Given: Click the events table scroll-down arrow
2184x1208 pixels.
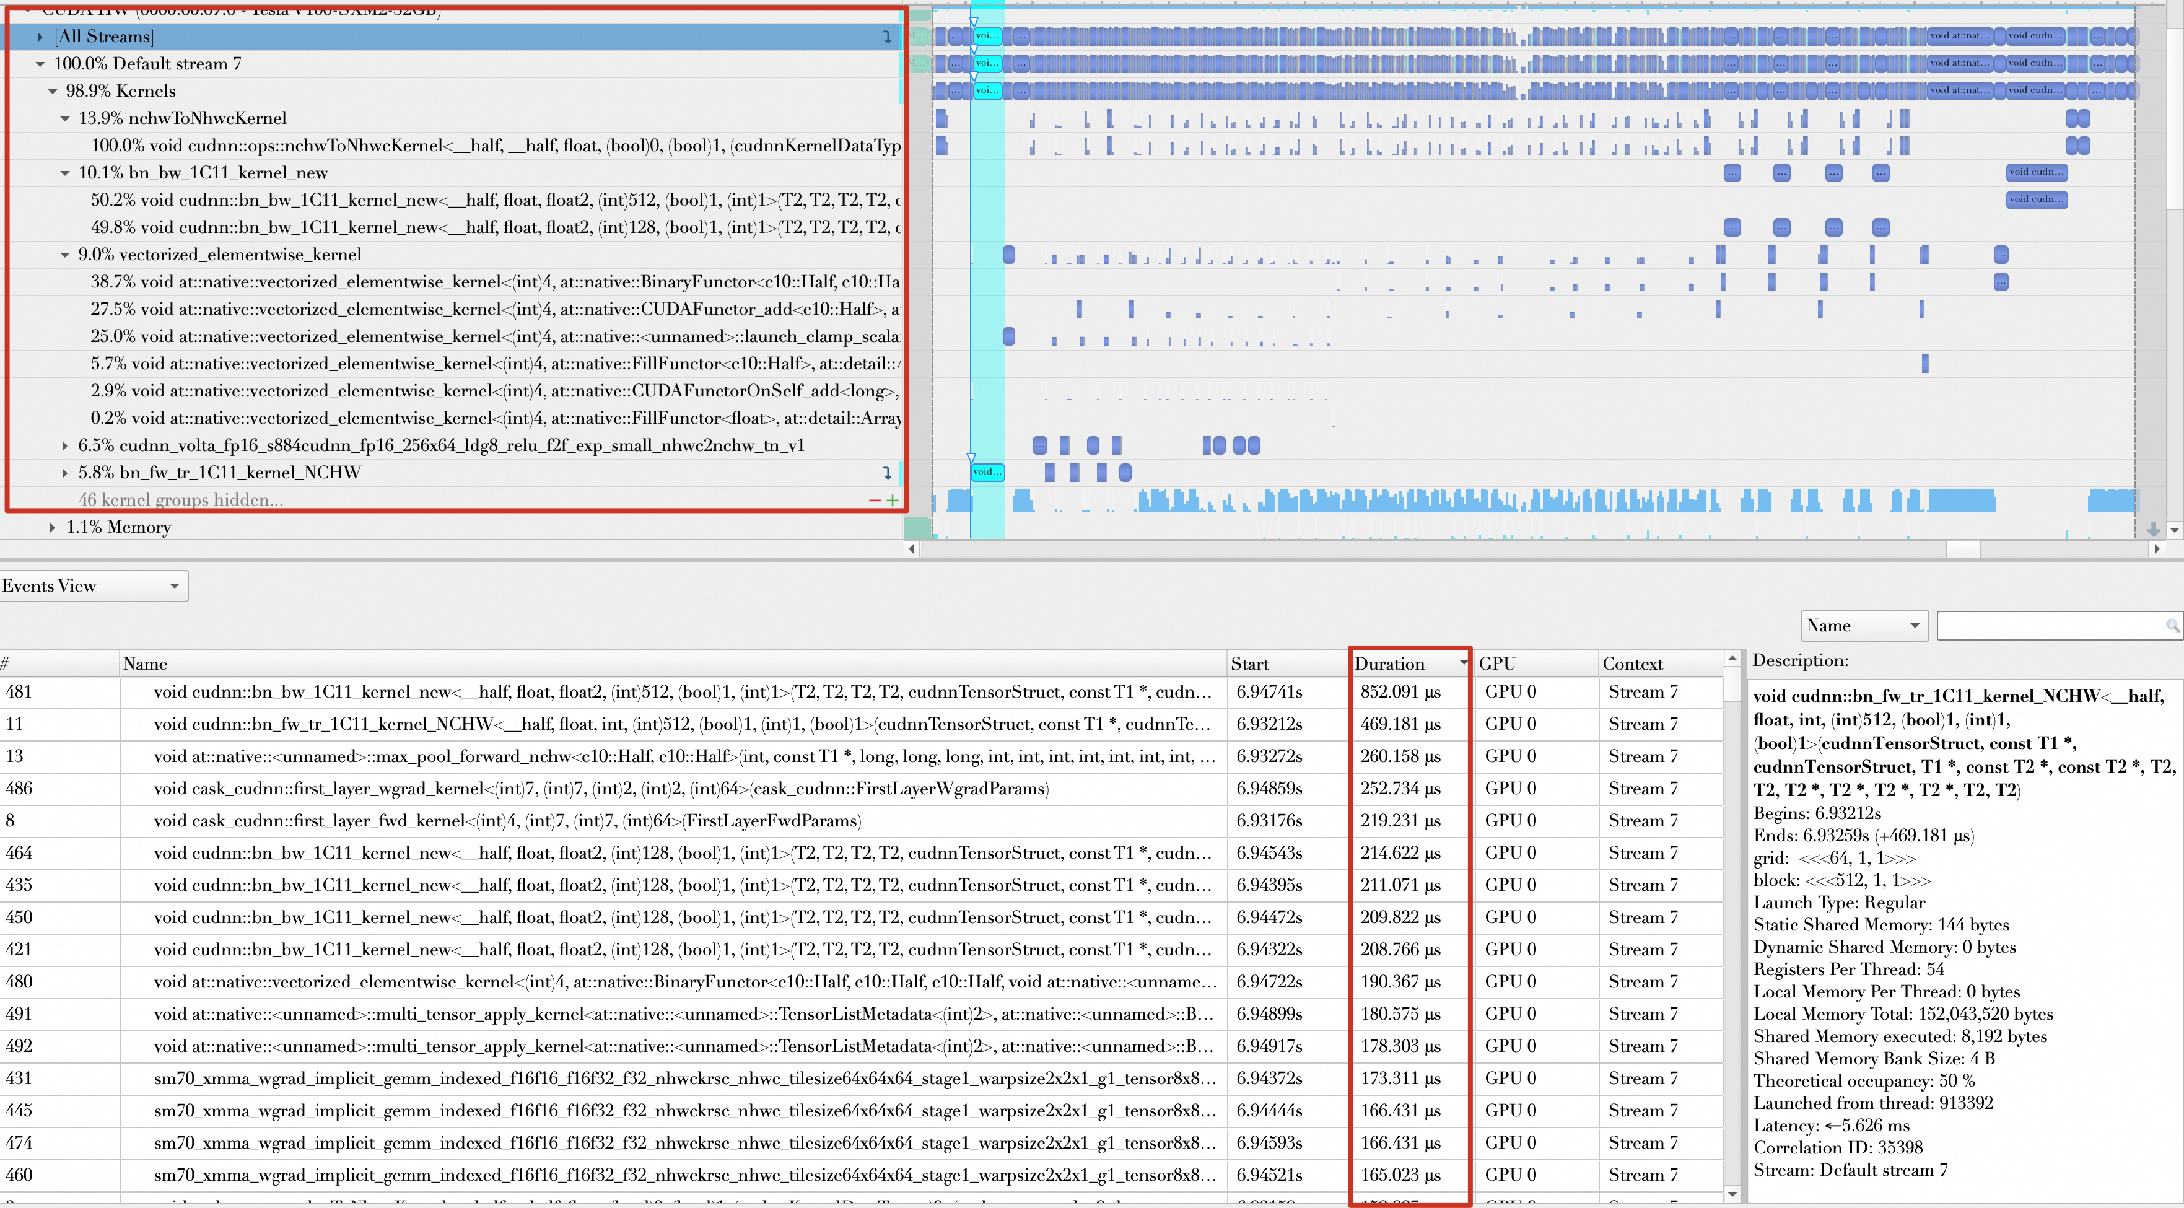Looking at the screenshot, I should [1732, 1194].
